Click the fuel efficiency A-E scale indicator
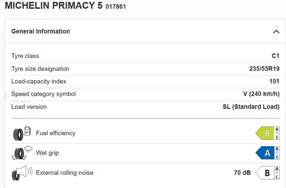This screenshot has width=286, height=188. 277,133
